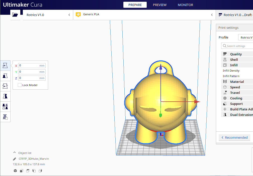
Task: Click the Infill category icon
Action: click(x=225, y=65)
